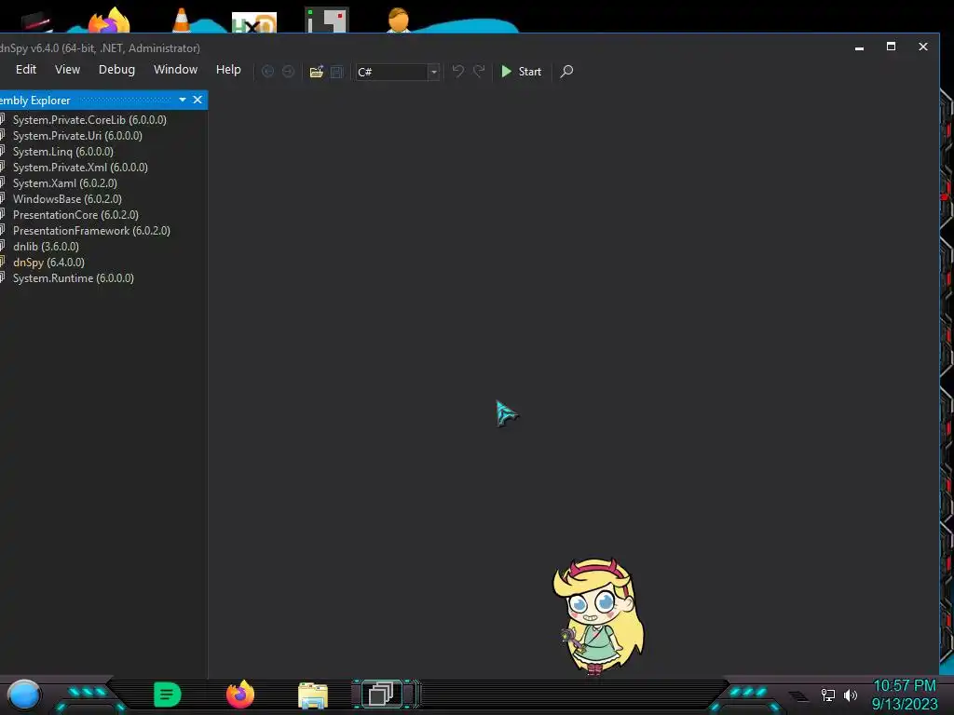Open the Debug menu
Screen dimensions: 954x715
tap(116, 69)
